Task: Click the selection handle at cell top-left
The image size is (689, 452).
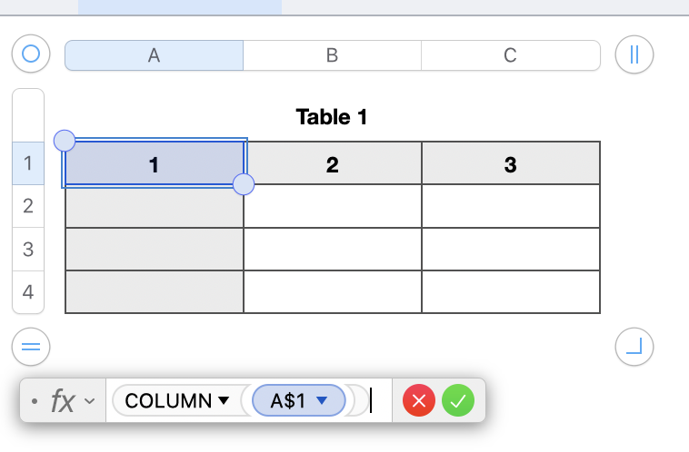Action: pos(65,140)
